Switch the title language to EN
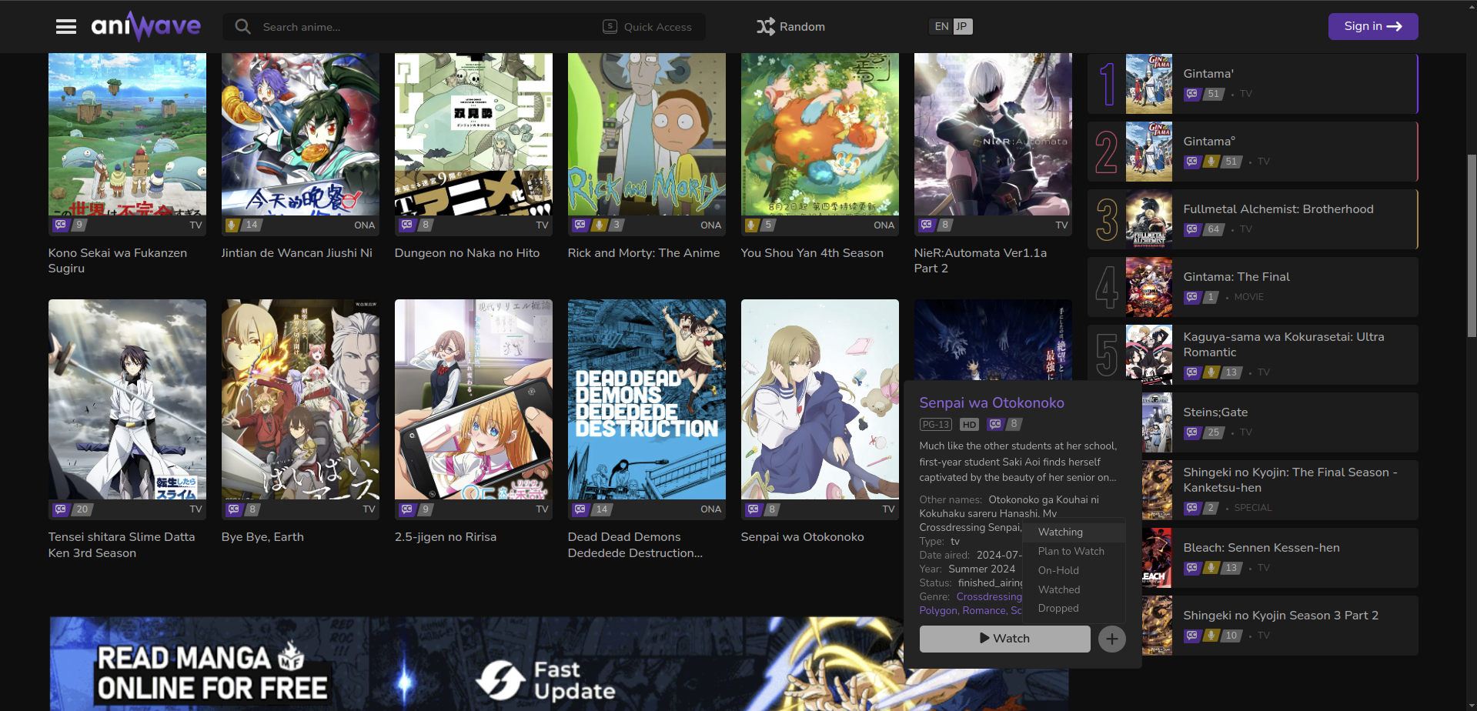The image size is (1477, 711). click(x=941, y=27)
